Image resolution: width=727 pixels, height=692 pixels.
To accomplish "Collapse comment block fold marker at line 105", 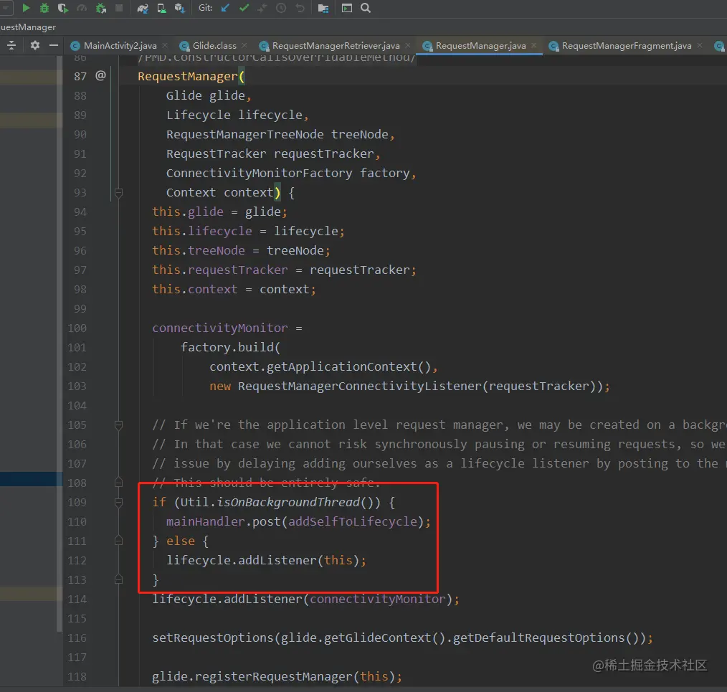I will (x=119, y=425).
